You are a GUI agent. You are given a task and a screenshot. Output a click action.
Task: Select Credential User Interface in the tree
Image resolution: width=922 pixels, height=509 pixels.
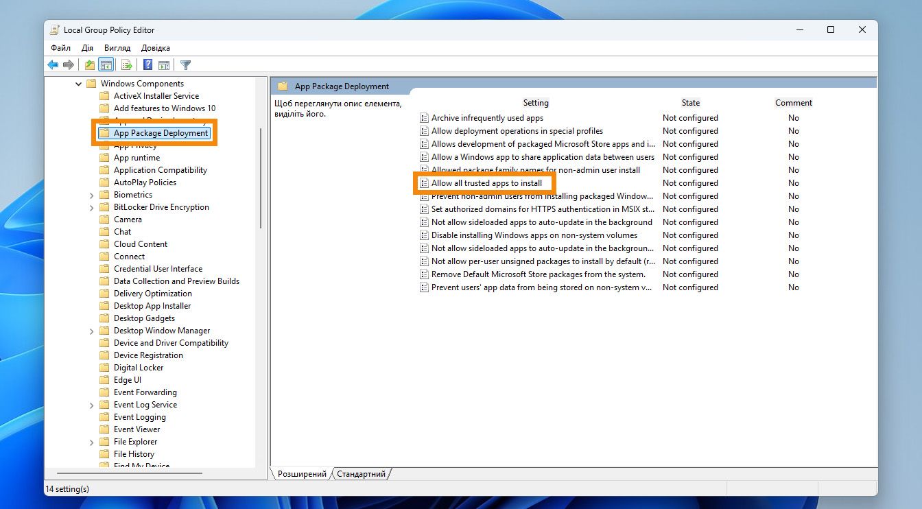pyautogui.click(x=158, y=269)
